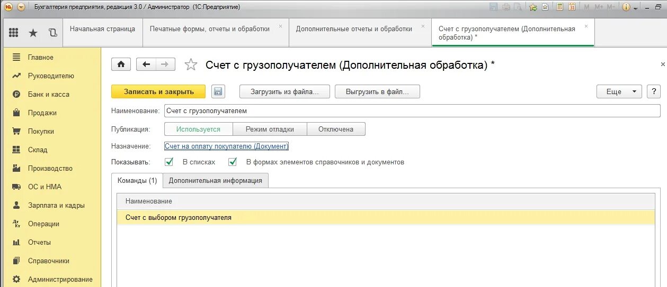The width and height of the screenshot is (667, 287).
Task: Open the history panel icon
Action: point(52,33)
